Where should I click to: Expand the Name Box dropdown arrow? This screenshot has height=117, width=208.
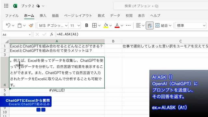click(x=30, y=35)
